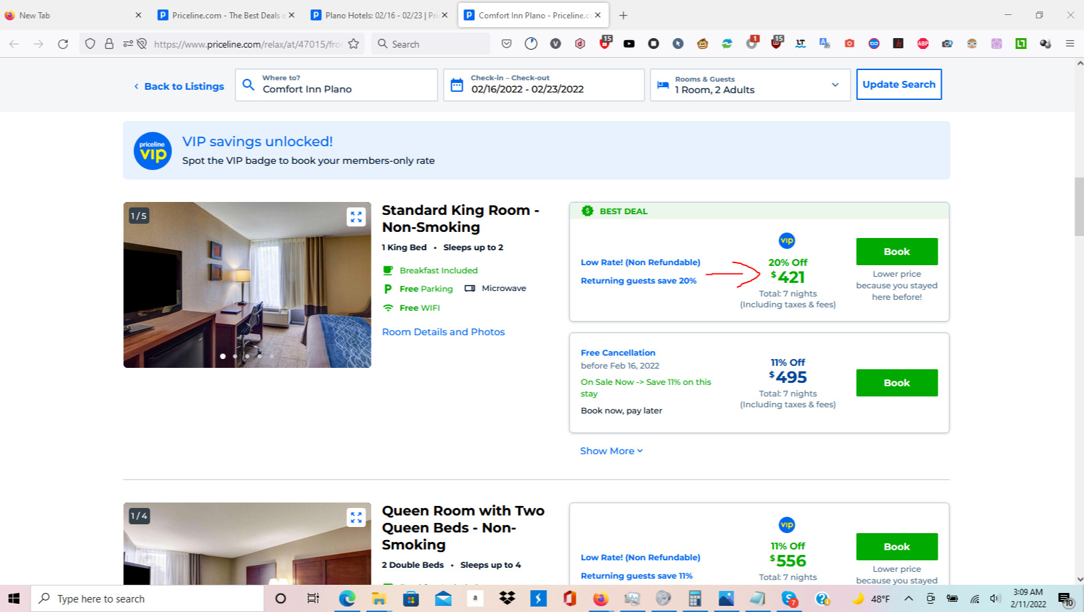Viewport: 1084px width, 612px height.
Task: Click the green refresh arrows extension
Action: (727, 44)
